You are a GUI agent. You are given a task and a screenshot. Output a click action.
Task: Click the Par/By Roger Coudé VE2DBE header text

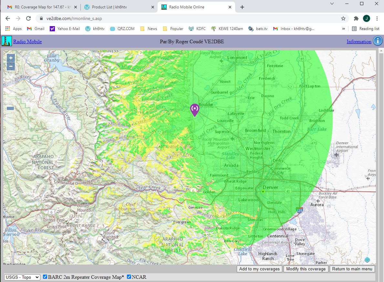(192, 42)
